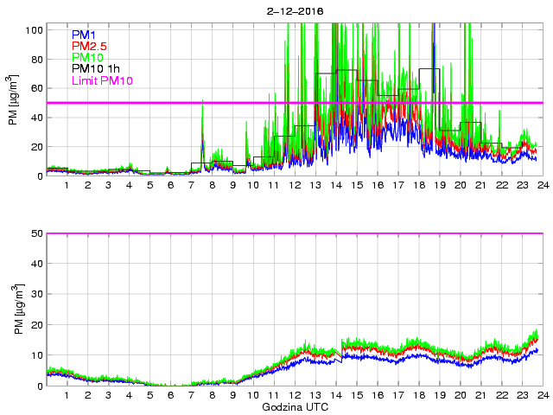Click the 20 tick on upper y-axis
553x415 pixels.
pos(35,147)
